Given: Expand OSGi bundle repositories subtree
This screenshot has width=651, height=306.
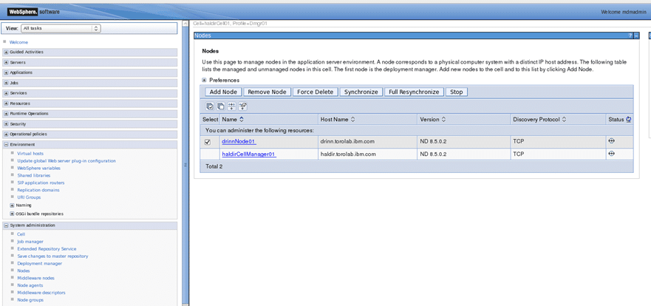Looking at the screenshot, I should [12, 214].
